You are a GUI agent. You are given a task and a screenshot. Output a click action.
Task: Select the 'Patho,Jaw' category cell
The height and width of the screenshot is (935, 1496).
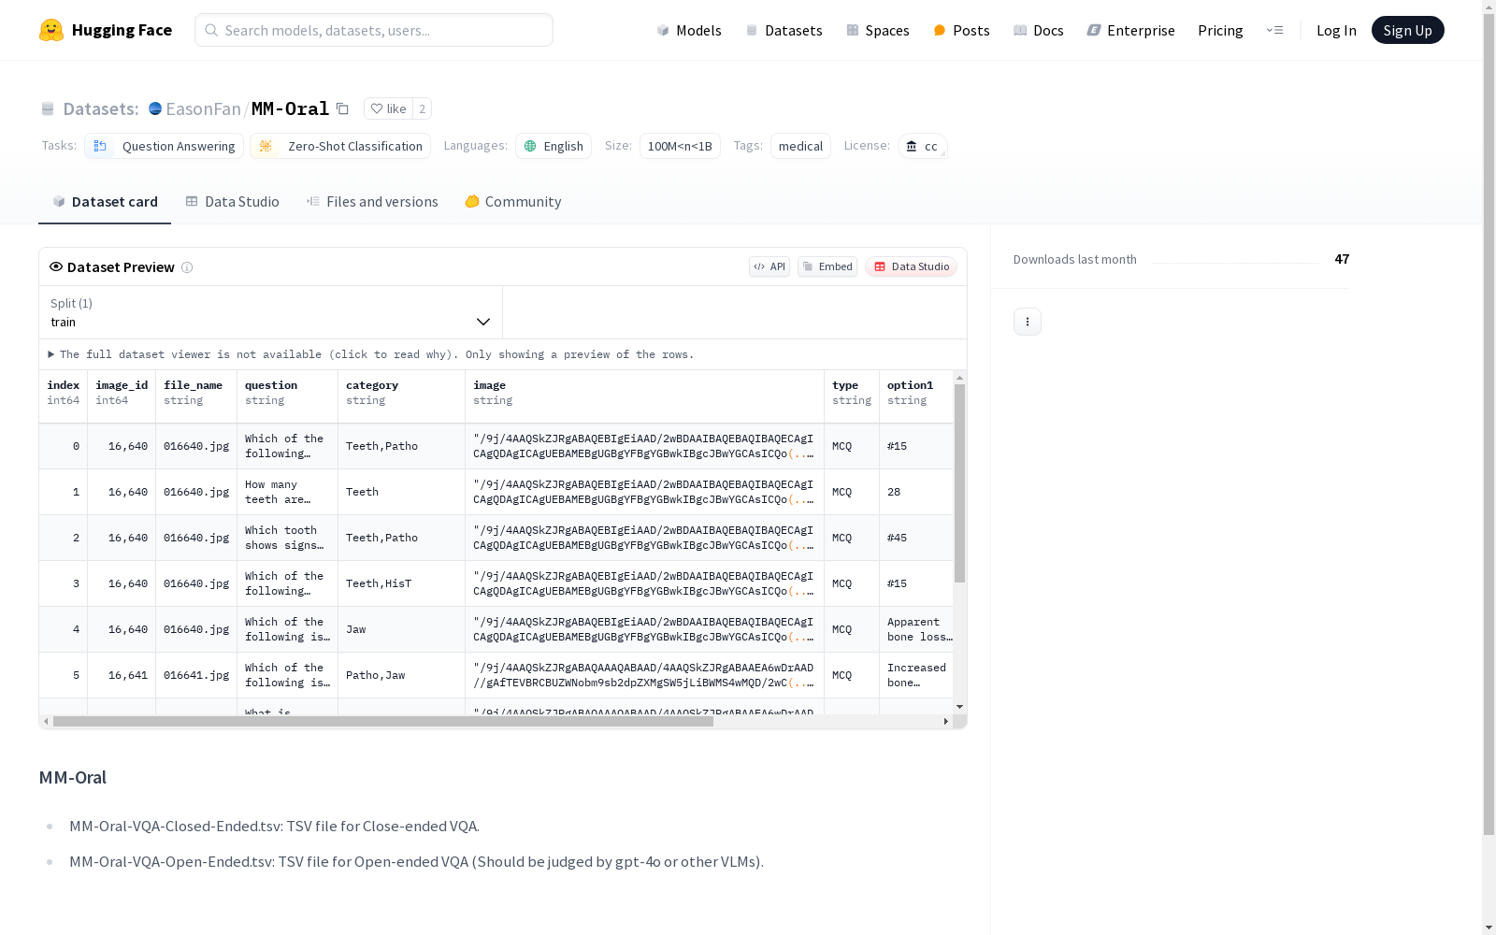point(402,675)
